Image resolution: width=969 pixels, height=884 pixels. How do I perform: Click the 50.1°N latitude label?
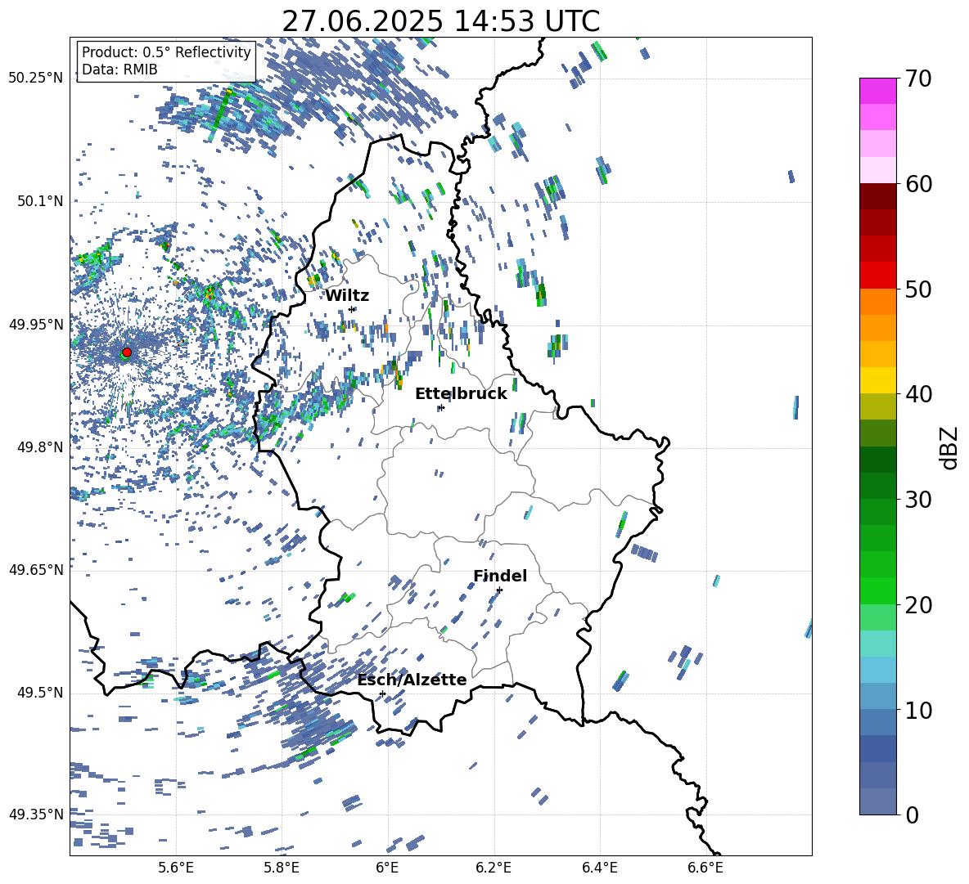[39, 201]
